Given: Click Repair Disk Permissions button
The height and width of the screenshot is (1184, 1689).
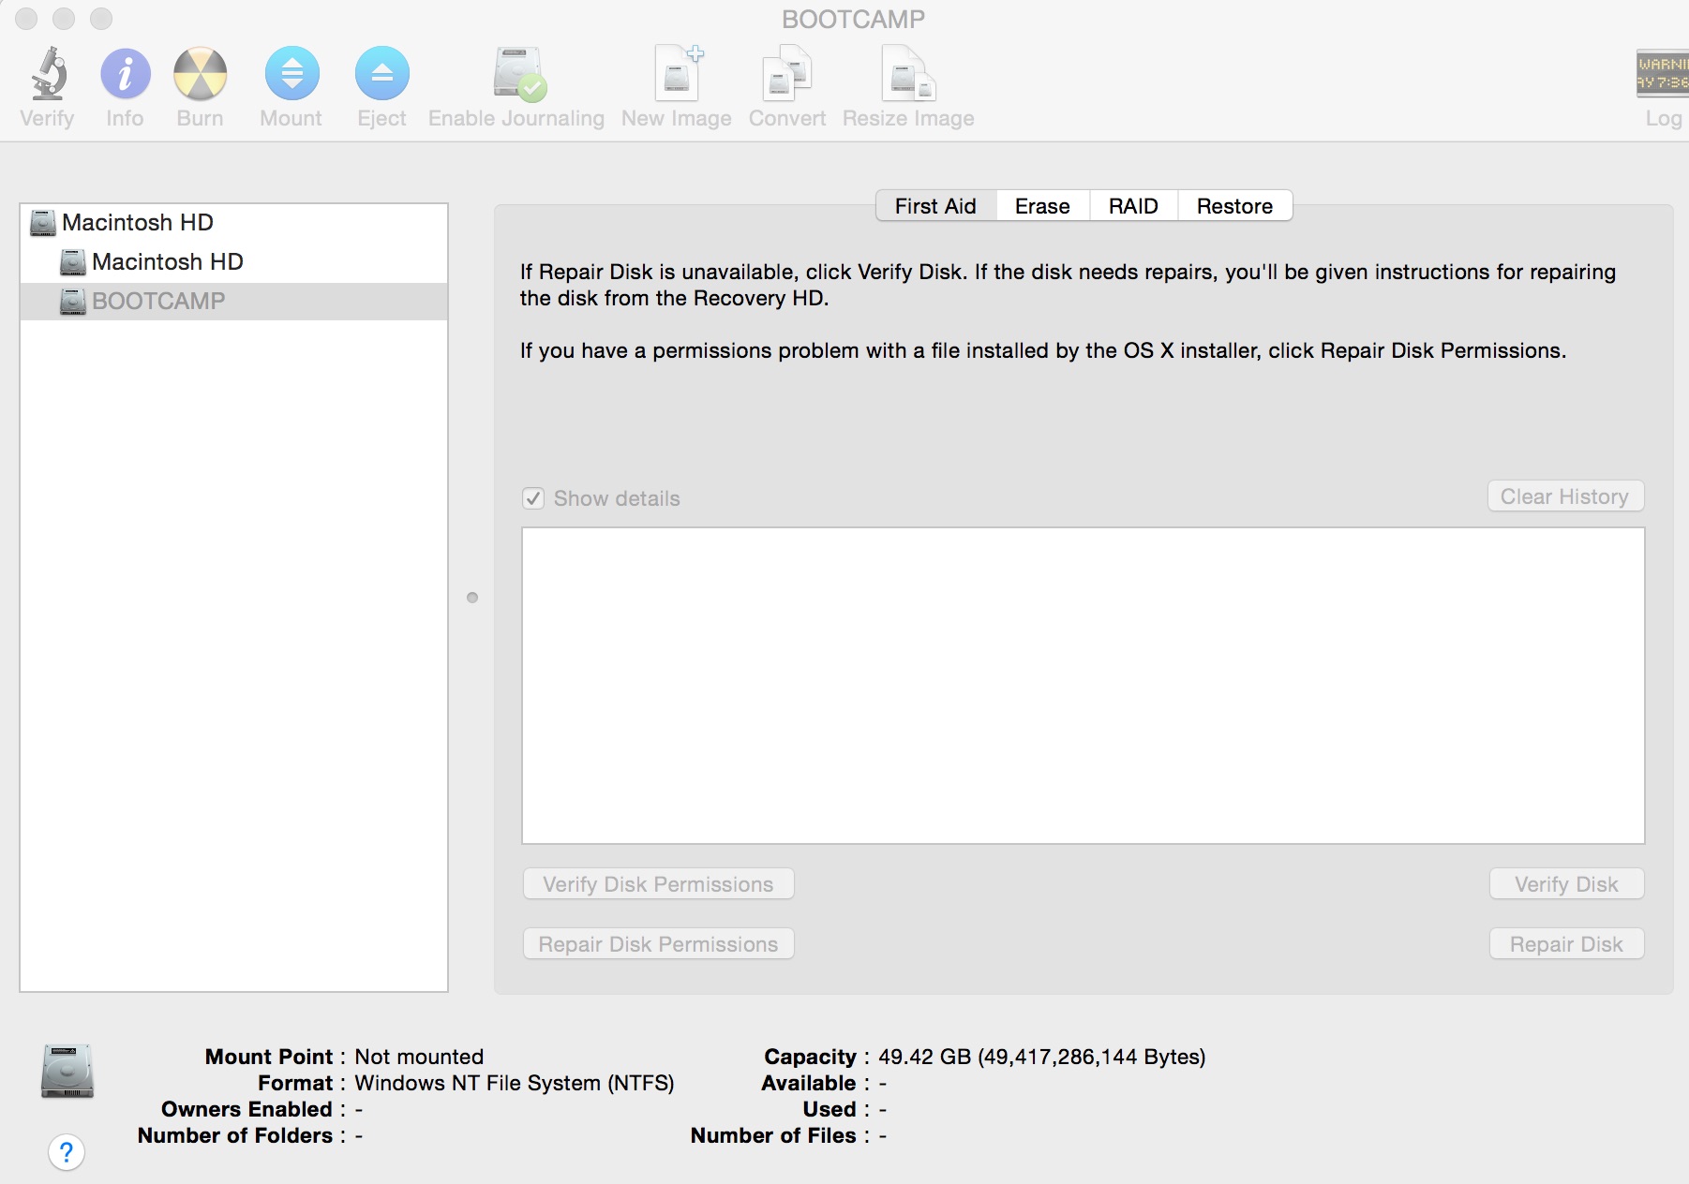Looking at the screenshot, I should coord(658,944).
